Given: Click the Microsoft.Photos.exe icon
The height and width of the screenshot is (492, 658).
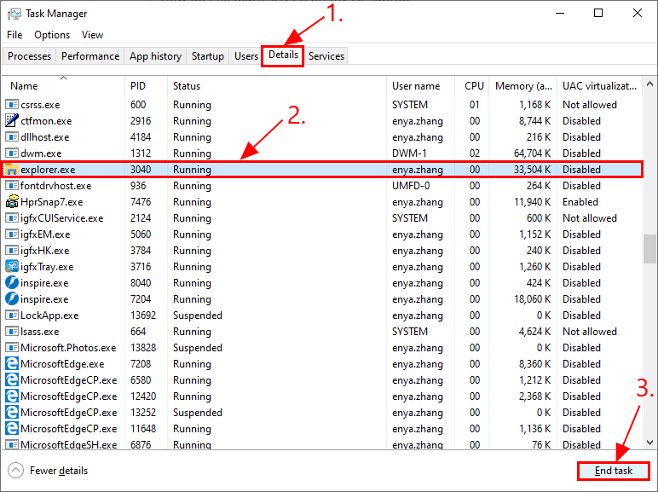Looking at the screenshot, I should 12,348.
